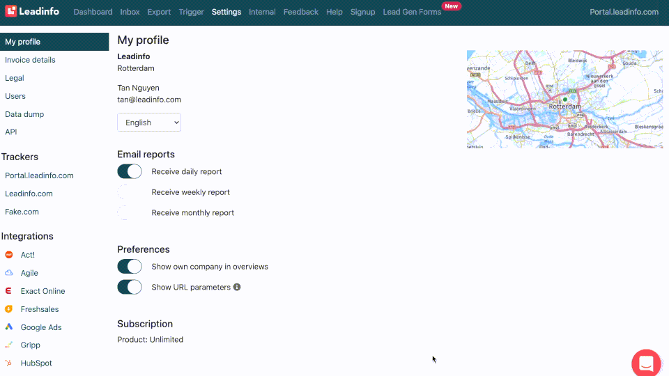Open the Trigger menu item

(x=191, y=12)
